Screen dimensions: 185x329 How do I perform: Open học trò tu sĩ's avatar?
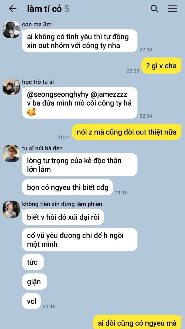click(11, 87)
